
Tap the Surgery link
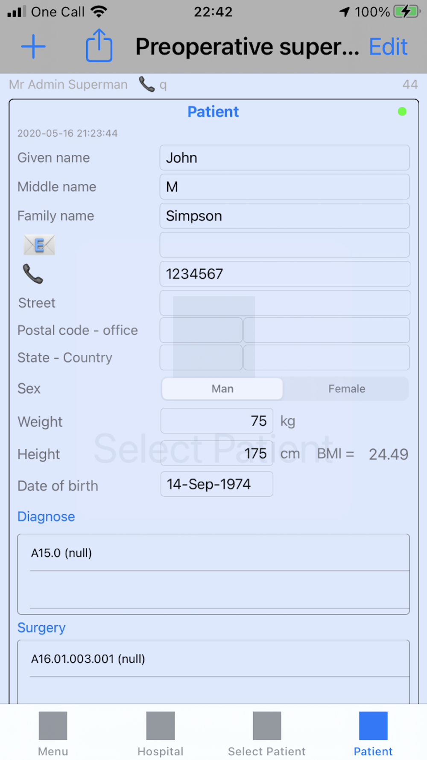tap(41, 627)
